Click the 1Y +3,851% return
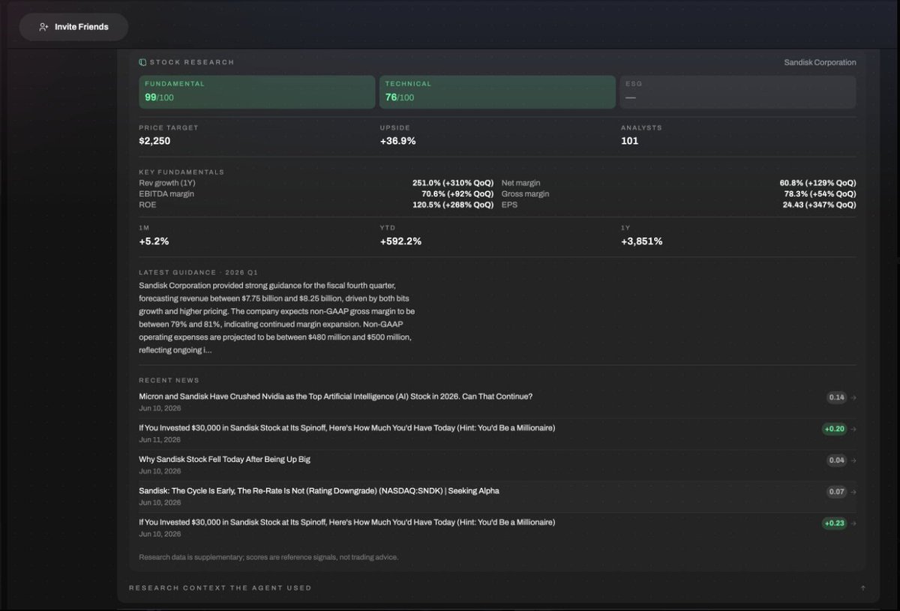Screen dimensions: 900x611 point(641,241)
